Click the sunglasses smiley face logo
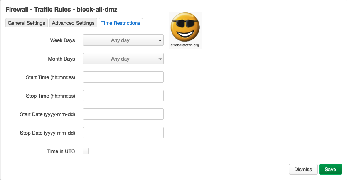Viewport: 347px width, 180px height. [x=185, y=28]
